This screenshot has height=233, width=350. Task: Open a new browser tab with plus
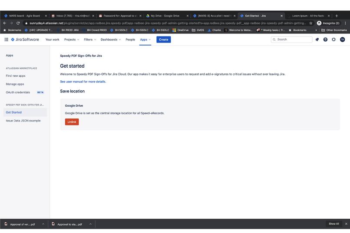(337, 16)
